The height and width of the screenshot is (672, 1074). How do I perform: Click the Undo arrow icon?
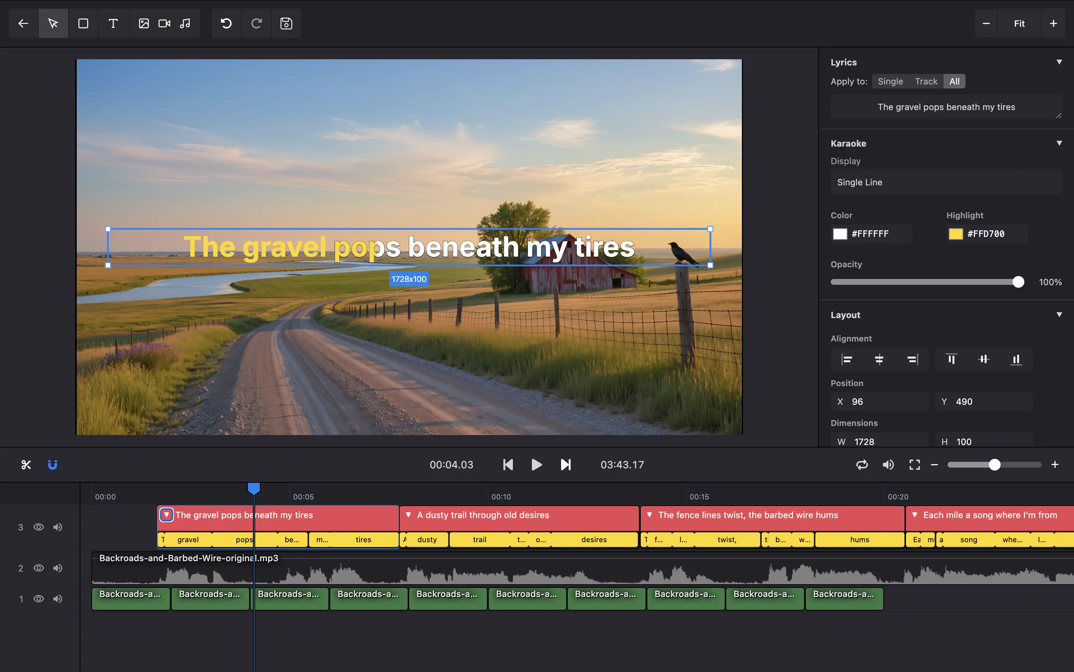[226, 23]
